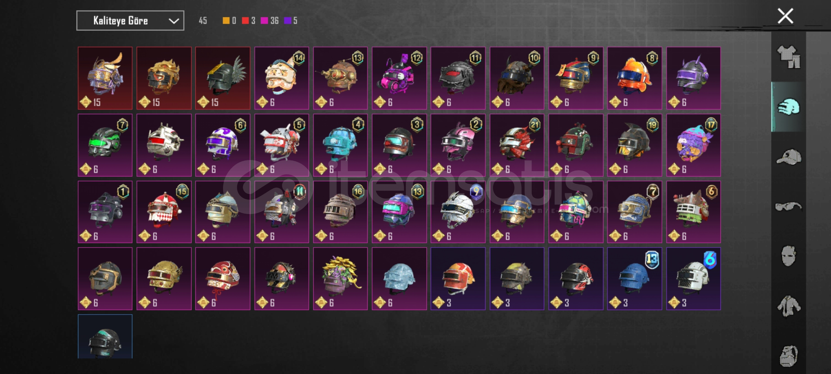Open the jacket category icon
The image size is (831, 374).
[x=788, y=306]
